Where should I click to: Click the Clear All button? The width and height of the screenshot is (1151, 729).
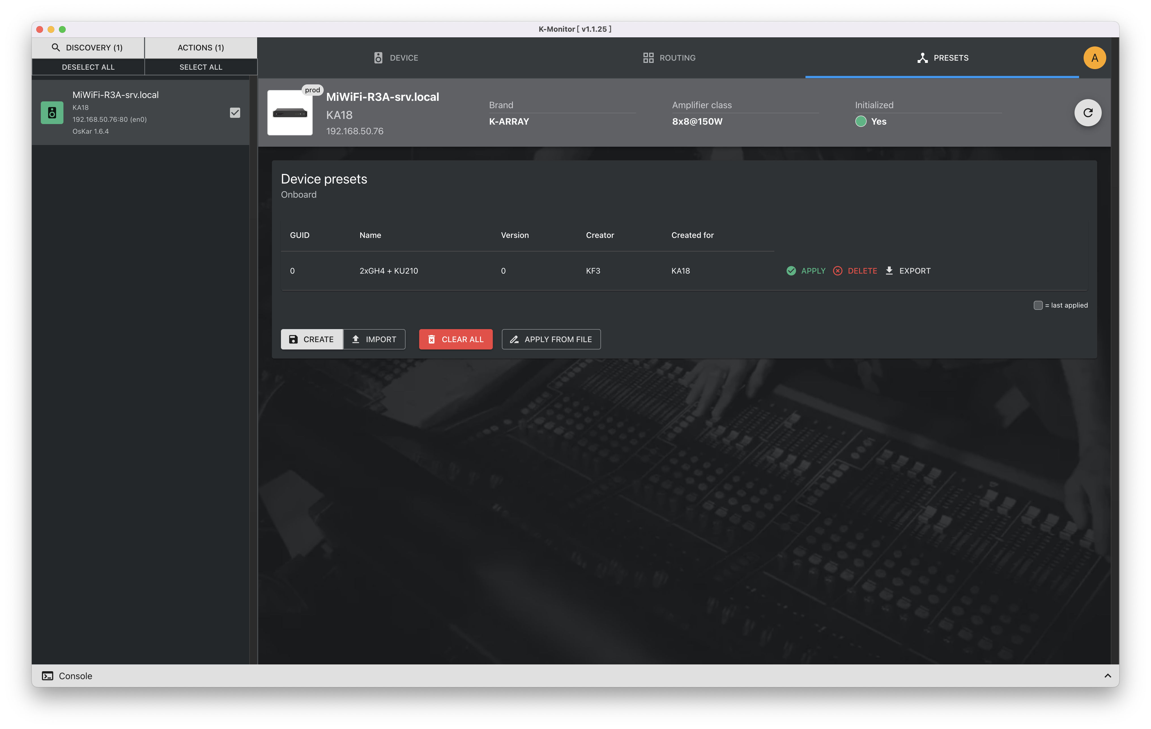pyautogui.click(x=455, y=339)
